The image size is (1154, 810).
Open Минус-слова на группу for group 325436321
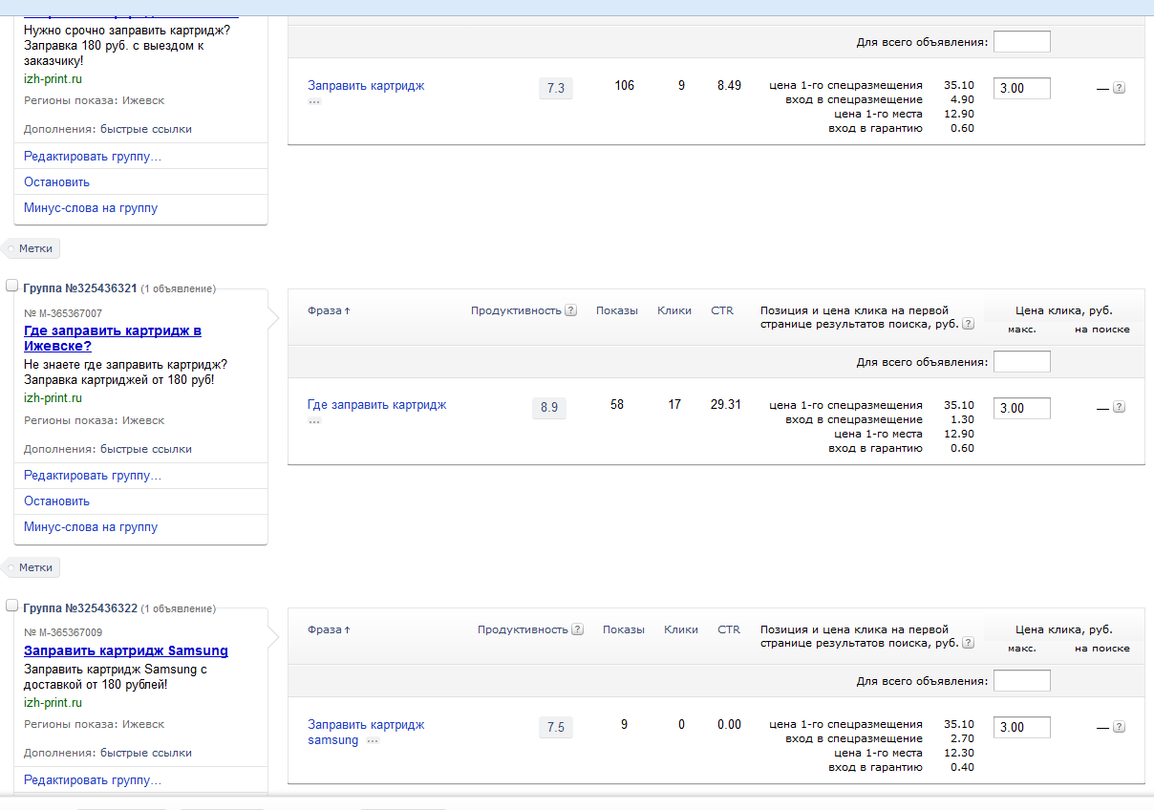point(91,526)
